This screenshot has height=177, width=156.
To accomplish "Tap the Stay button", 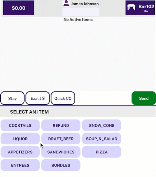I will point(12,98).
